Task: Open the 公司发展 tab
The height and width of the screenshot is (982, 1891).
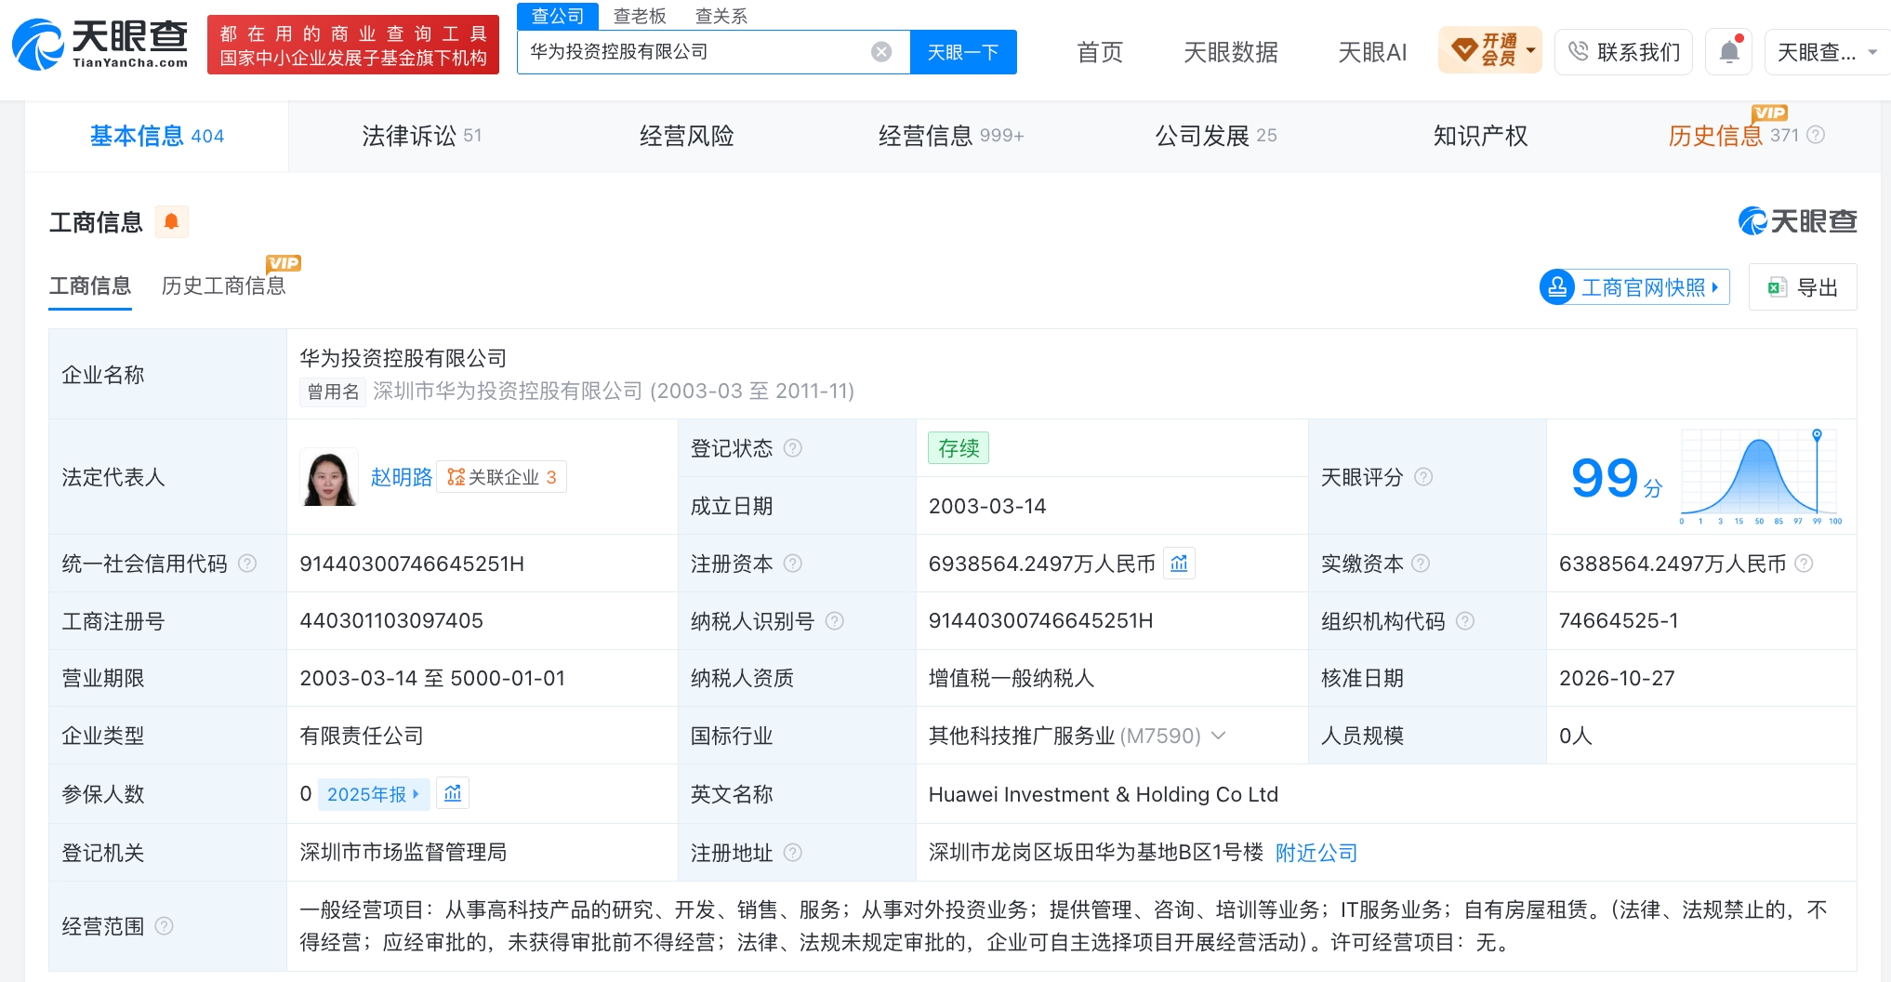Action: (1215, 136)
